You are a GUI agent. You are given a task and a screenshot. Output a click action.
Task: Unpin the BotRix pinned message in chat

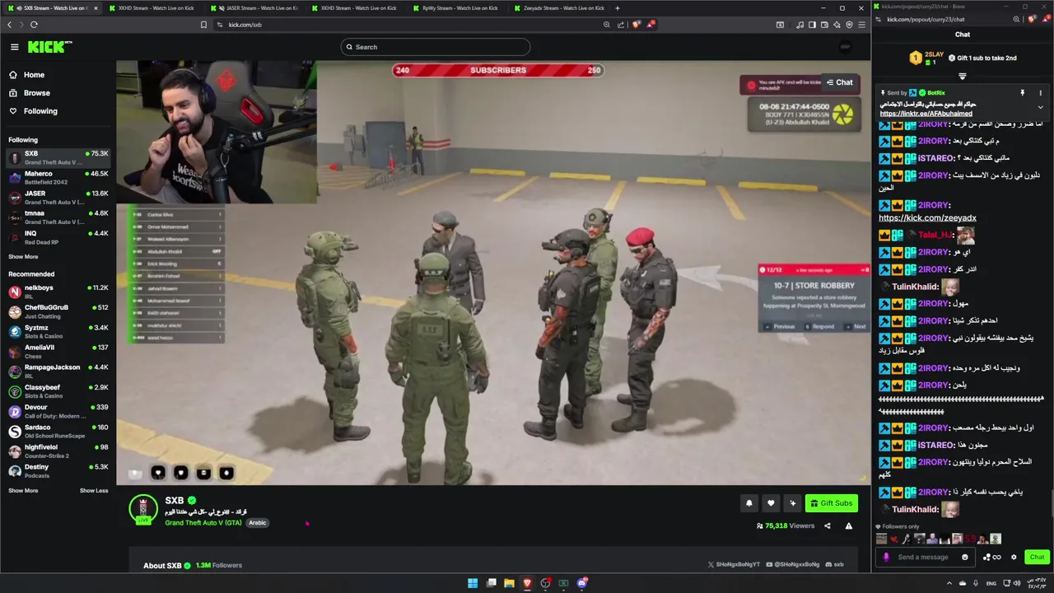click(1023, 93)
